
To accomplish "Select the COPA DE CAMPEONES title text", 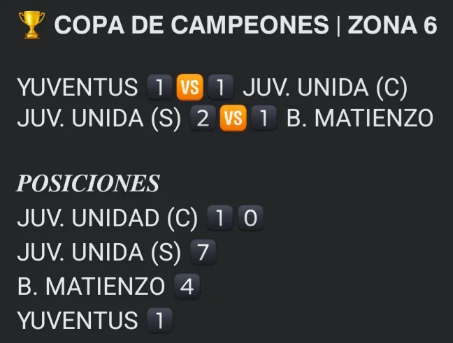I will click(x=191, y=26).
